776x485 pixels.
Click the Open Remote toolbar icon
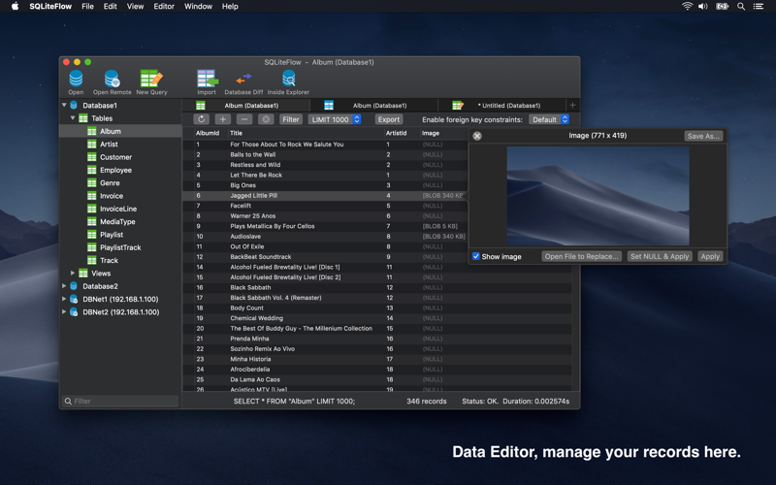click(112, 82)
